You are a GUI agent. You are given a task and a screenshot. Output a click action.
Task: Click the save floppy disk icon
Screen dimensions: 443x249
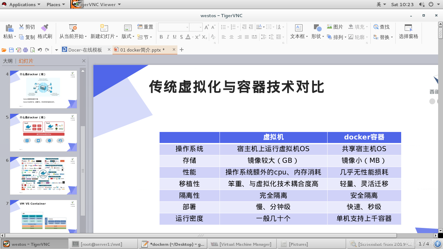pyautogui.click(x=11, y=50)
